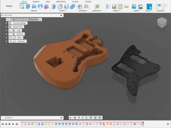Click the Insert DXF icon
The image size is (171, 128).
140,6
